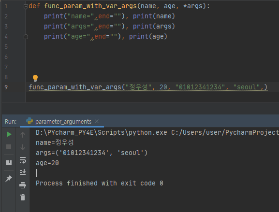Select the parameter_arguments run tab

(63, 122)
